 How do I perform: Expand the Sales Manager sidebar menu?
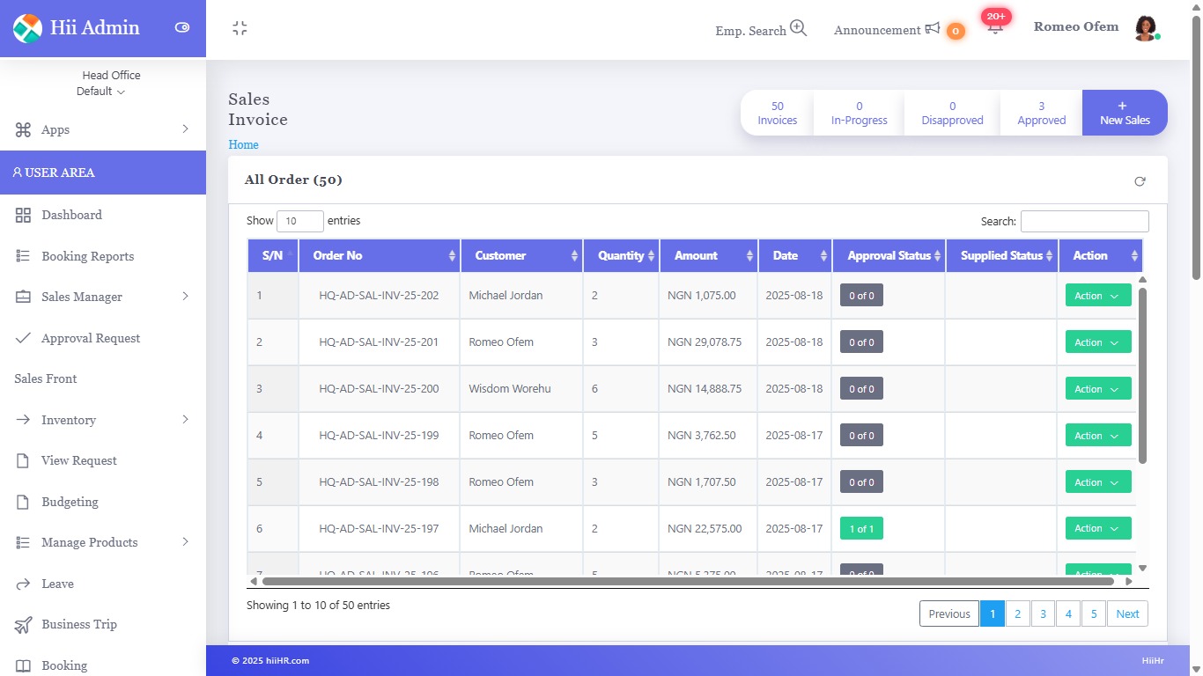[x=102, y=297]
